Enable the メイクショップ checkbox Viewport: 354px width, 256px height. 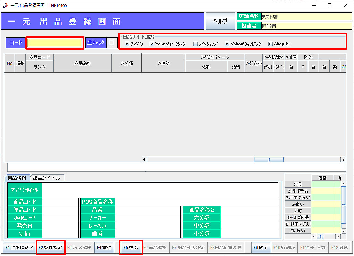[195, 44]
